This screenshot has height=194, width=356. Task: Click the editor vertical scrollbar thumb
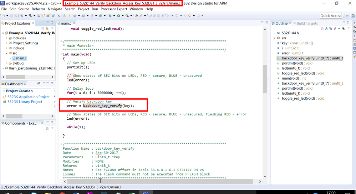pos(265,79)
